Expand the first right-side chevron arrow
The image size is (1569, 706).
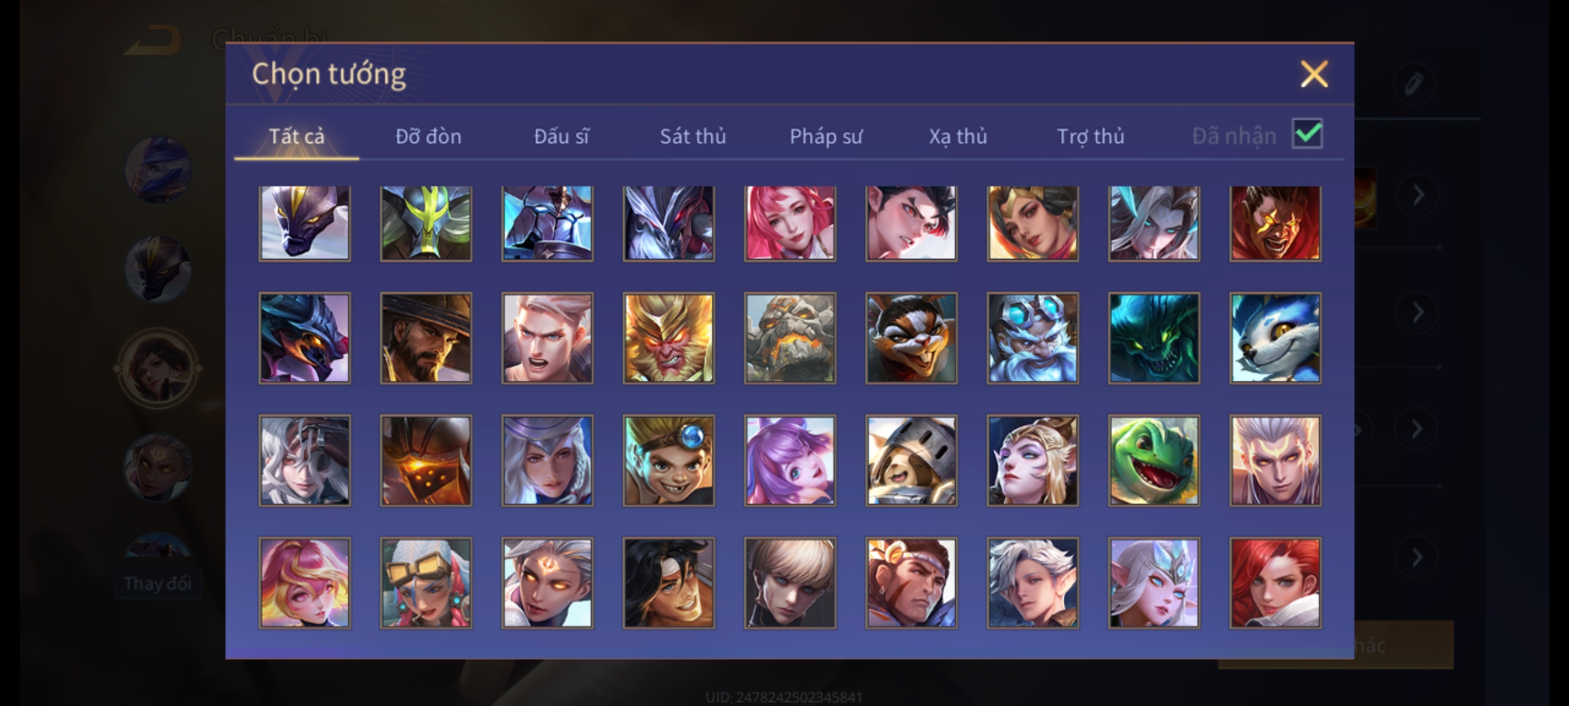[1418, 195]
